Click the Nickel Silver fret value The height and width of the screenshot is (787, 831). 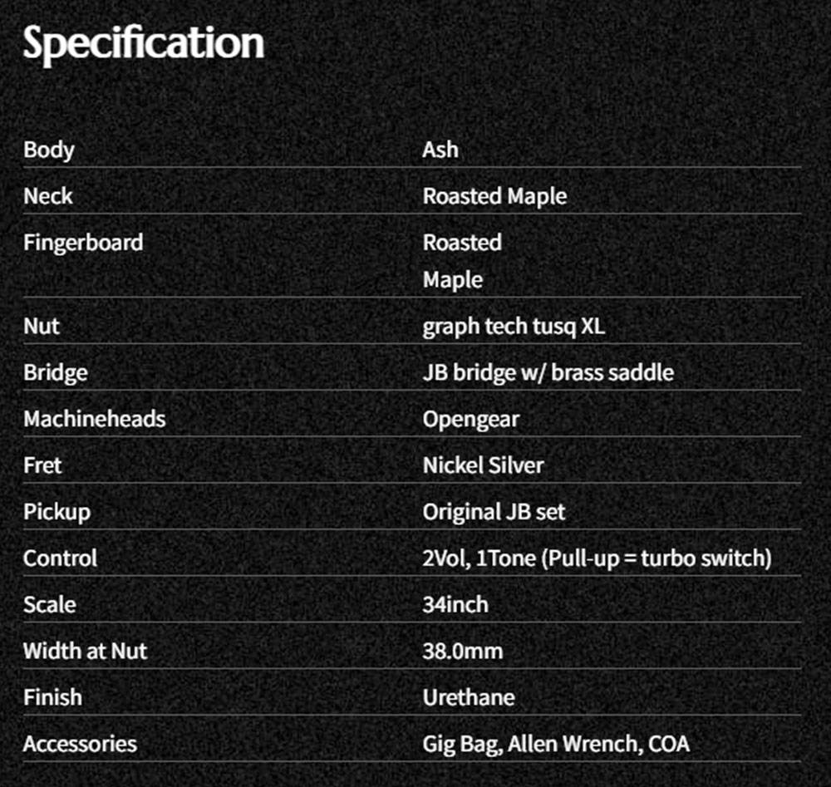click(x=483, y=465)
